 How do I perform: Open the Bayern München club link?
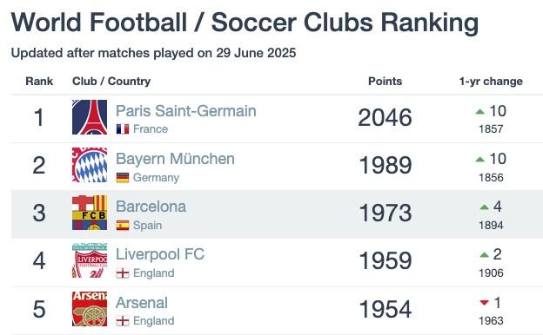tap(175, 159)
